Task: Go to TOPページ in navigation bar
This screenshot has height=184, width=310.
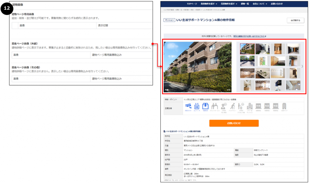Action: tap(192, 4)
